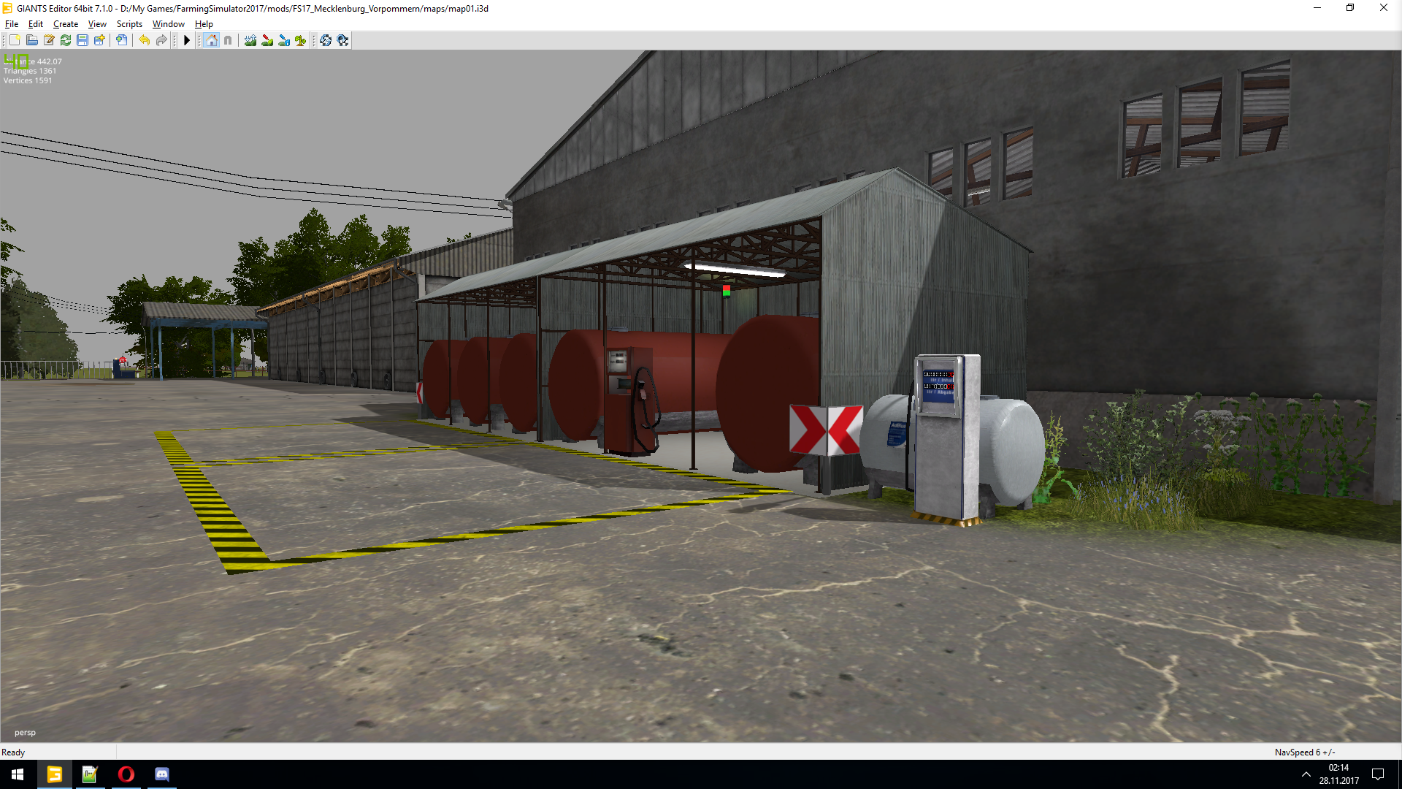1402x789 pixels.
Task: Open a file via the folder icon
Action: coord(32,40)
